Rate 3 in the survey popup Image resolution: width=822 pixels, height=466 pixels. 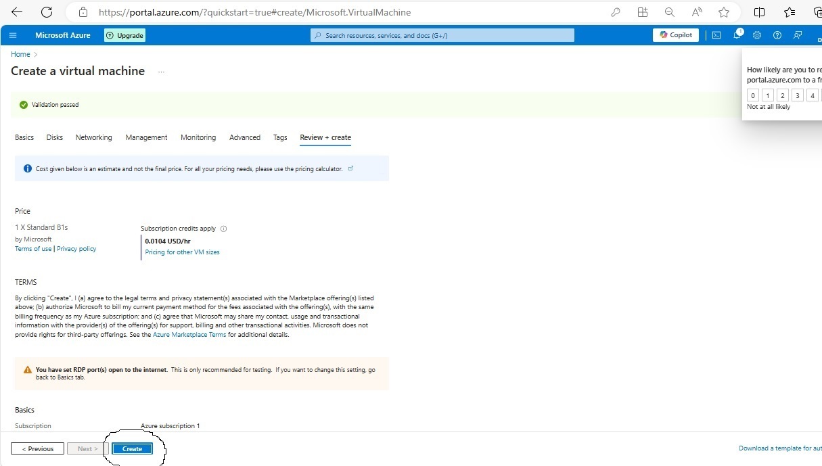(798, 95)
